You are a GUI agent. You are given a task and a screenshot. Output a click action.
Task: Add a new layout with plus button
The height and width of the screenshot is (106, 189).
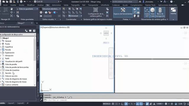click(x=27, y=103)
